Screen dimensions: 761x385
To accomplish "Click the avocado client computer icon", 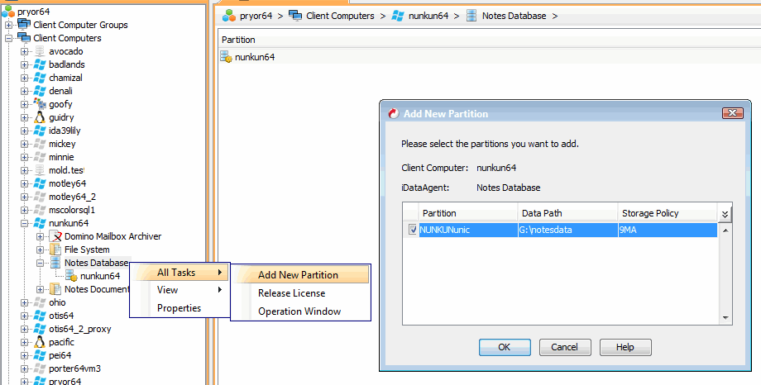I will [x=40, y=51].
